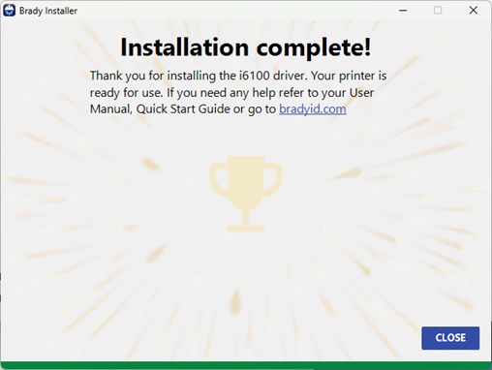This screenshot has width=492, height=370.
Task: Click the green progress bar at the bottom
Action: (246, 365)
